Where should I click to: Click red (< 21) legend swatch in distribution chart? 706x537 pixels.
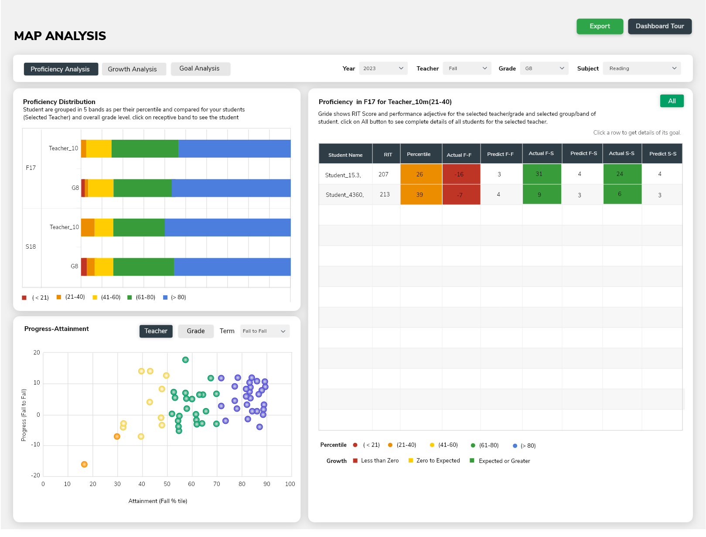click(24, 298)
